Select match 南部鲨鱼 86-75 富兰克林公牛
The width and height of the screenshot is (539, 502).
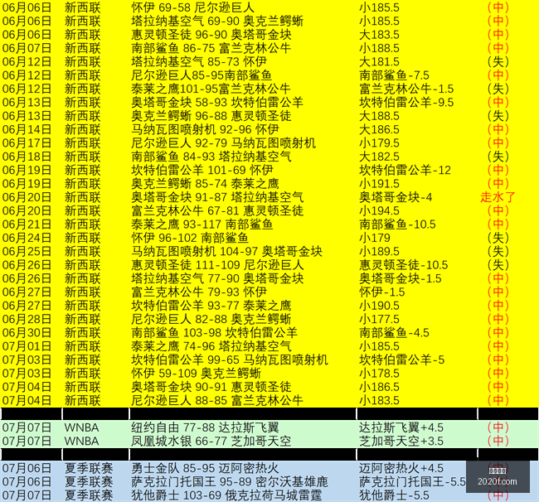211,48
